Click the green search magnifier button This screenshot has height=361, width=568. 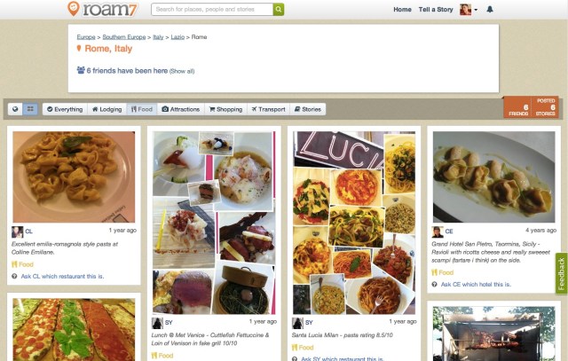279,10
